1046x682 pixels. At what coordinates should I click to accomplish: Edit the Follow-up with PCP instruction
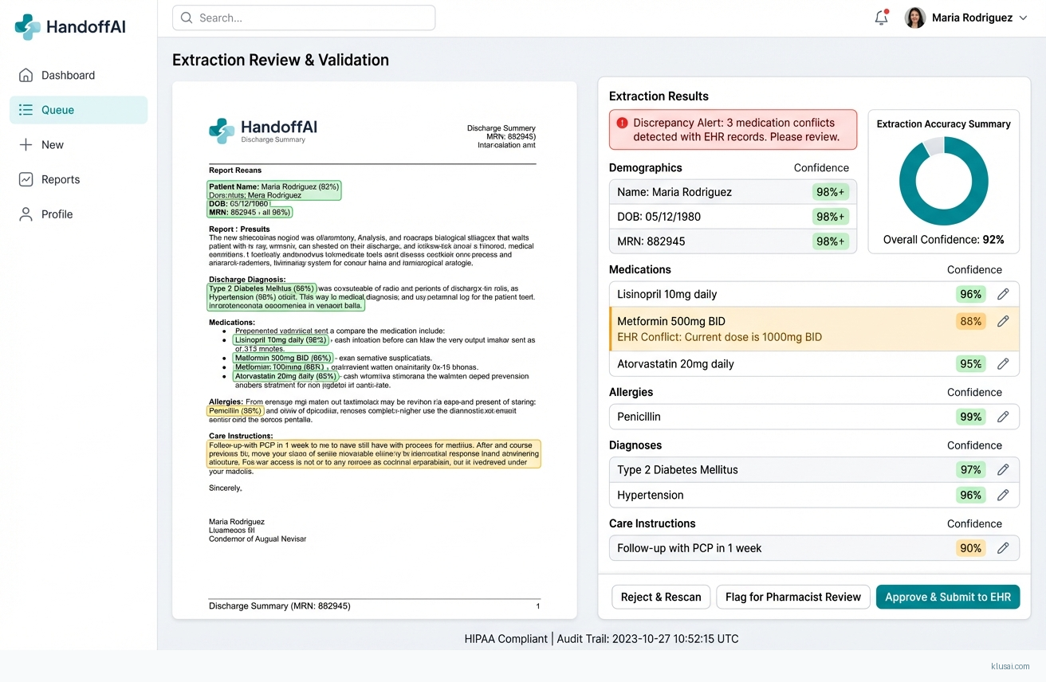coord(1003,548)
